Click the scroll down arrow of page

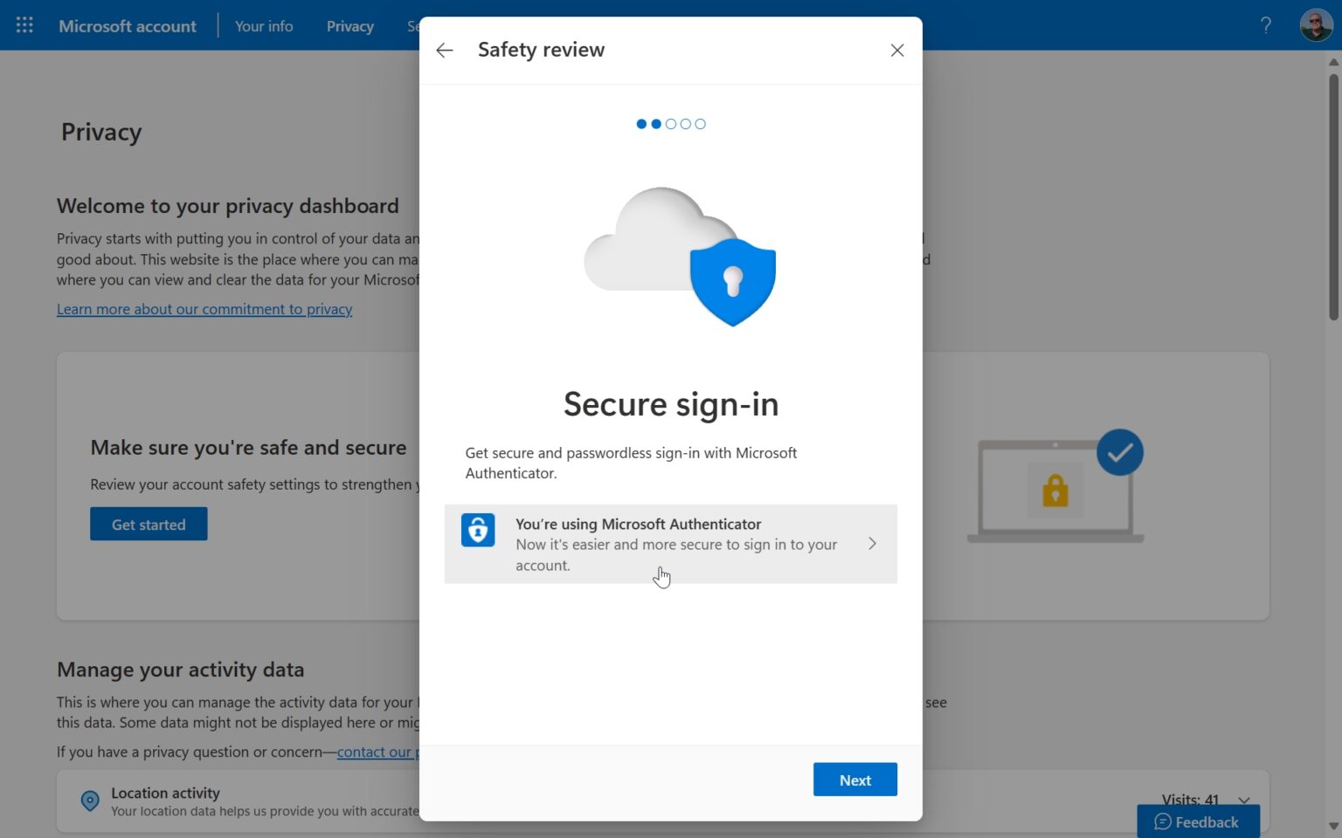[x=1333, y=826]
